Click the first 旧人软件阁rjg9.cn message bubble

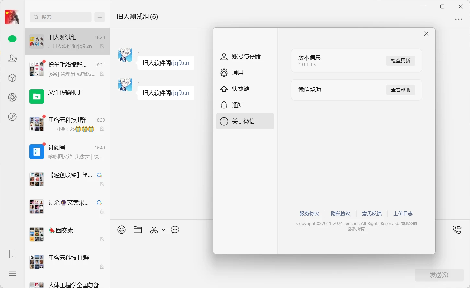pos(166,63)
